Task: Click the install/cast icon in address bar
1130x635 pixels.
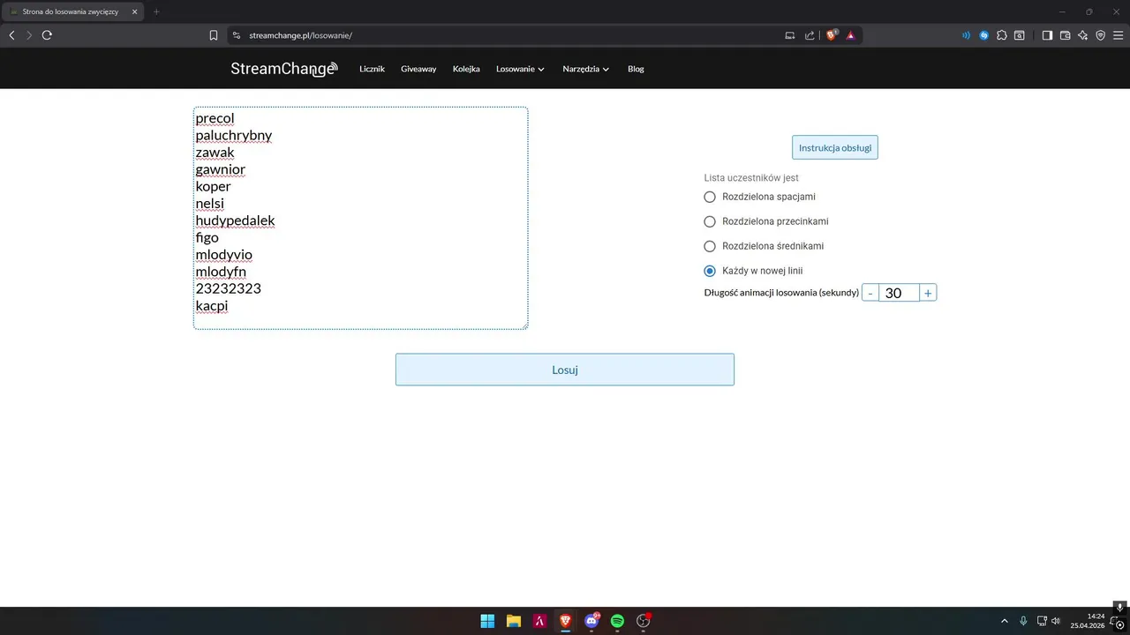Action: click(790, 35)
